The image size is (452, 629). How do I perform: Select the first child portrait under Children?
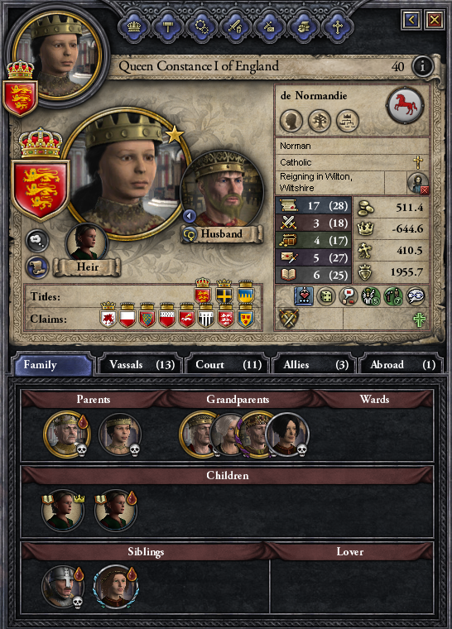click(x=63, y=511)
